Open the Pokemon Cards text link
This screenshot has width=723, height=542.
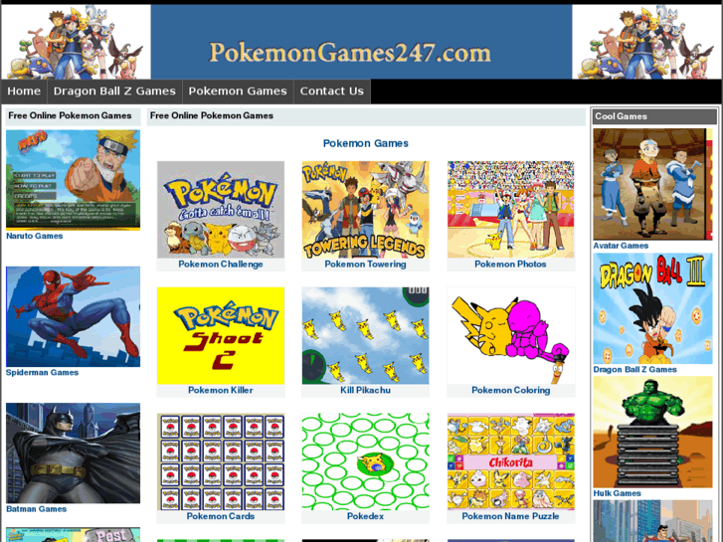(221, 516)
